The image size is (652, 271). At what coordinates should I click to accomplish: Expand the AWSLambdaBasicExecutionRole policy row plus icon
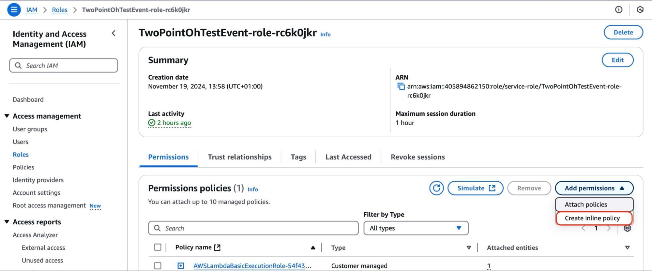click(181, 266)
